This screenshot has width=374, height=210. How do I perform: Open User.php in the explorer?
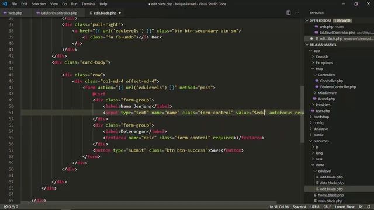coord(323,111)
